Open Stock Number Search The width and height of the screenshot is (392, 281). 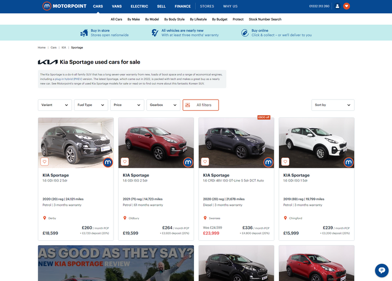pos(265,19)
